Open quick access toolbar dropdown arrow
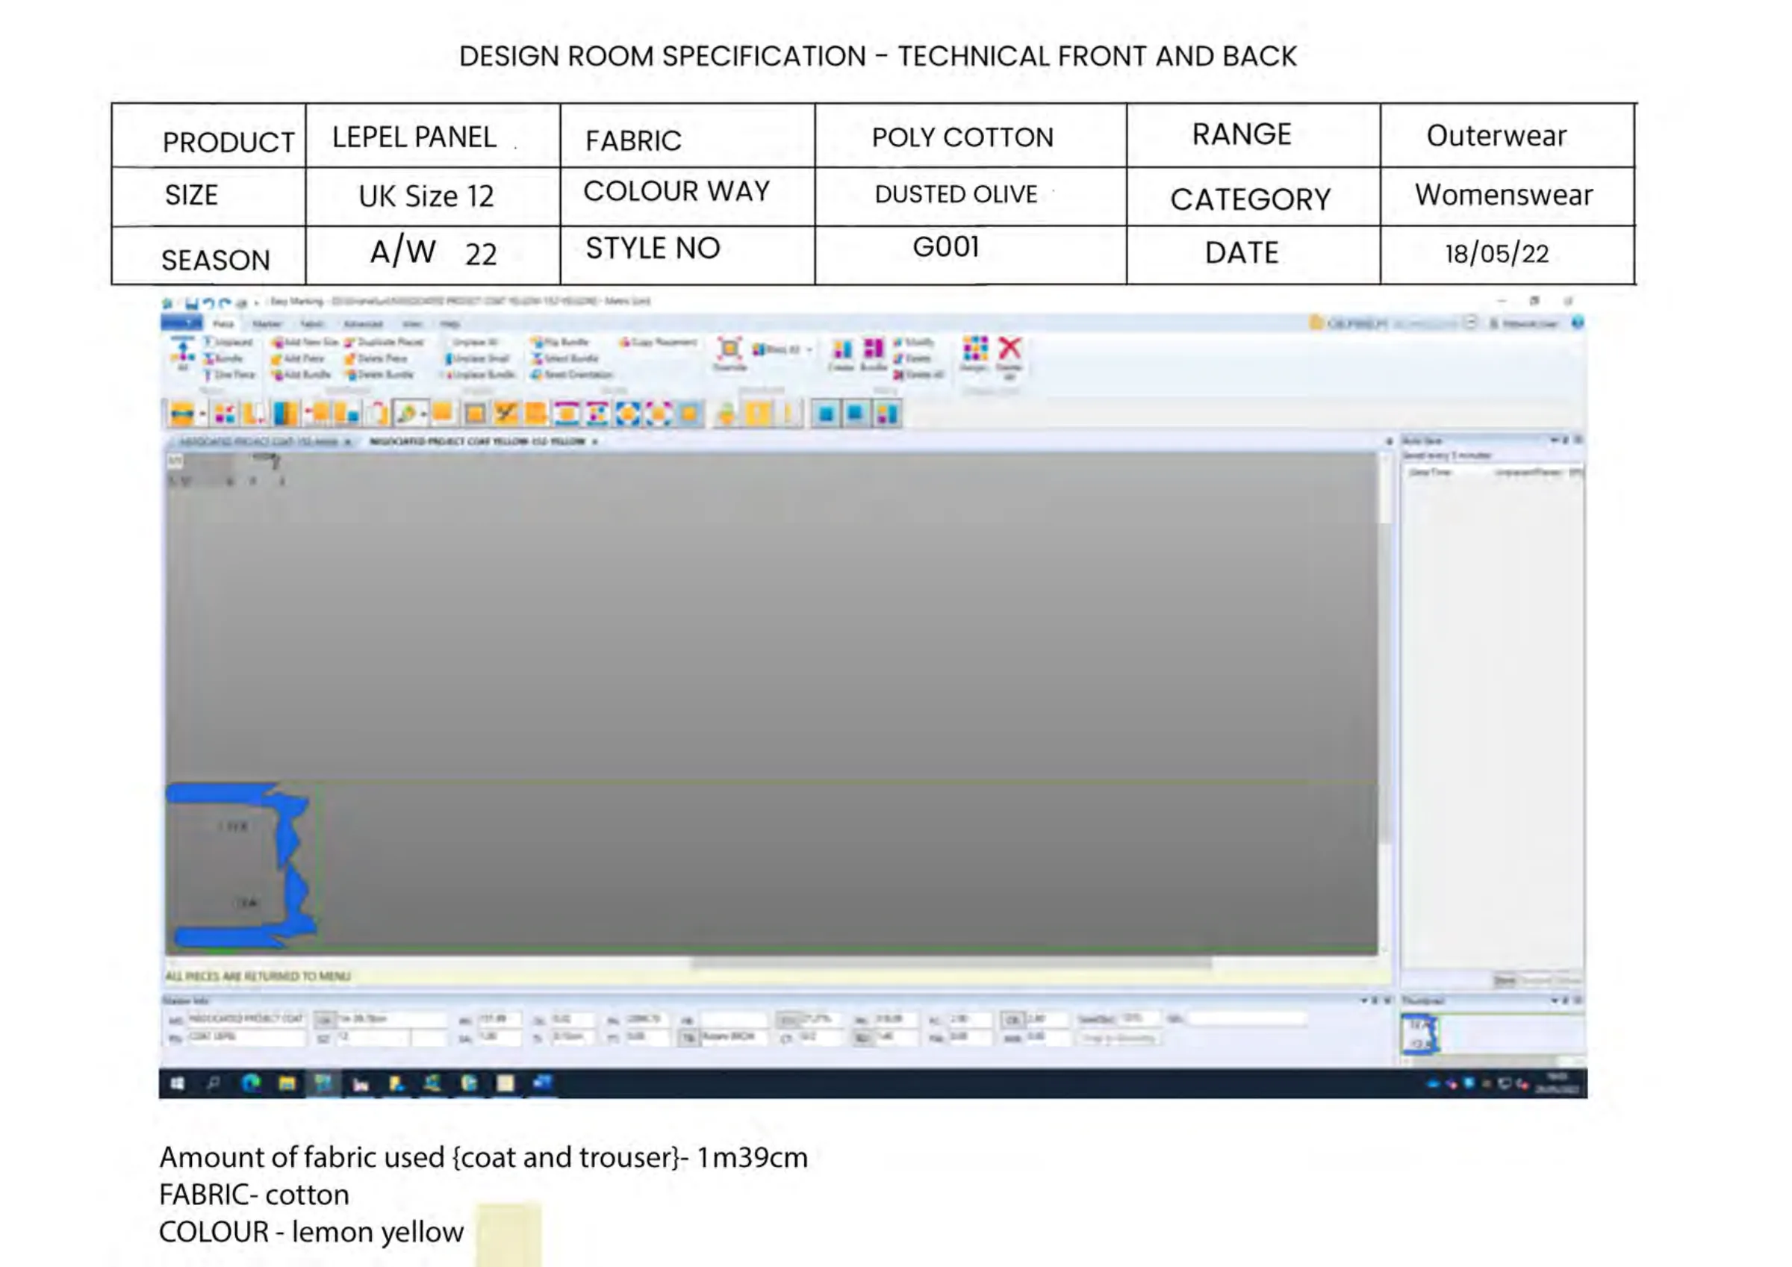The image size is (1792, 1267). coord(256,303)
